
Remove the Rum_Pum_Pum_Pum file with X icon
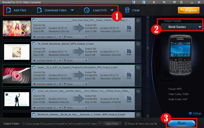click(138, 21)
